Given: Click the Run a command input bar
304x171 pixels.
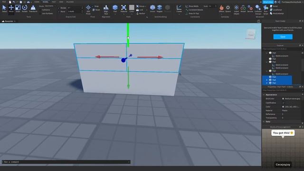Looking at the screenshot, I should tap(66, 162).
